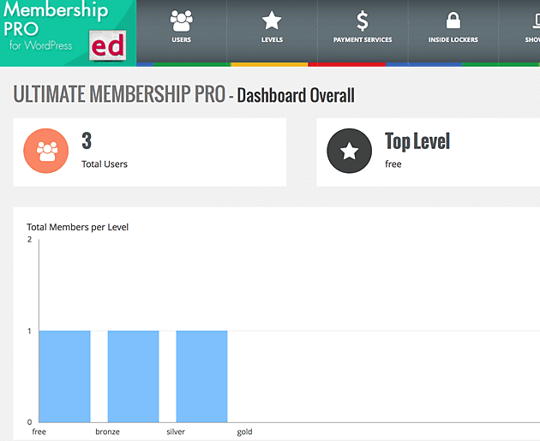Click the red 'ed' badge
Viewport: 540px width, 441px height.
coord(107,45)
